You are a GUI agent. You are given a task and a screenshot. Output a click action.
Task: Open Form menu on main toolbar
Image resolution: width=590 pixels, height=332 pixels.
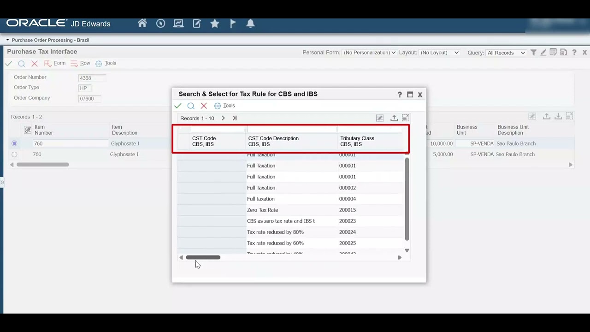[x=55, y=64]
